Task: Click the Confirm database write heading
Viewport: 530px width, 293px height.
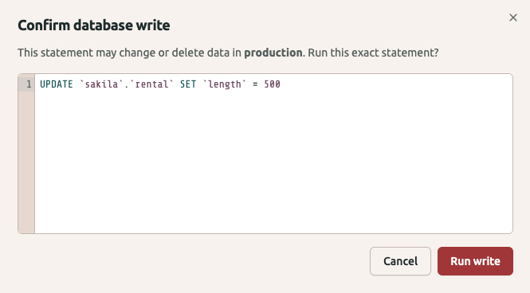Action: (93, 25)
